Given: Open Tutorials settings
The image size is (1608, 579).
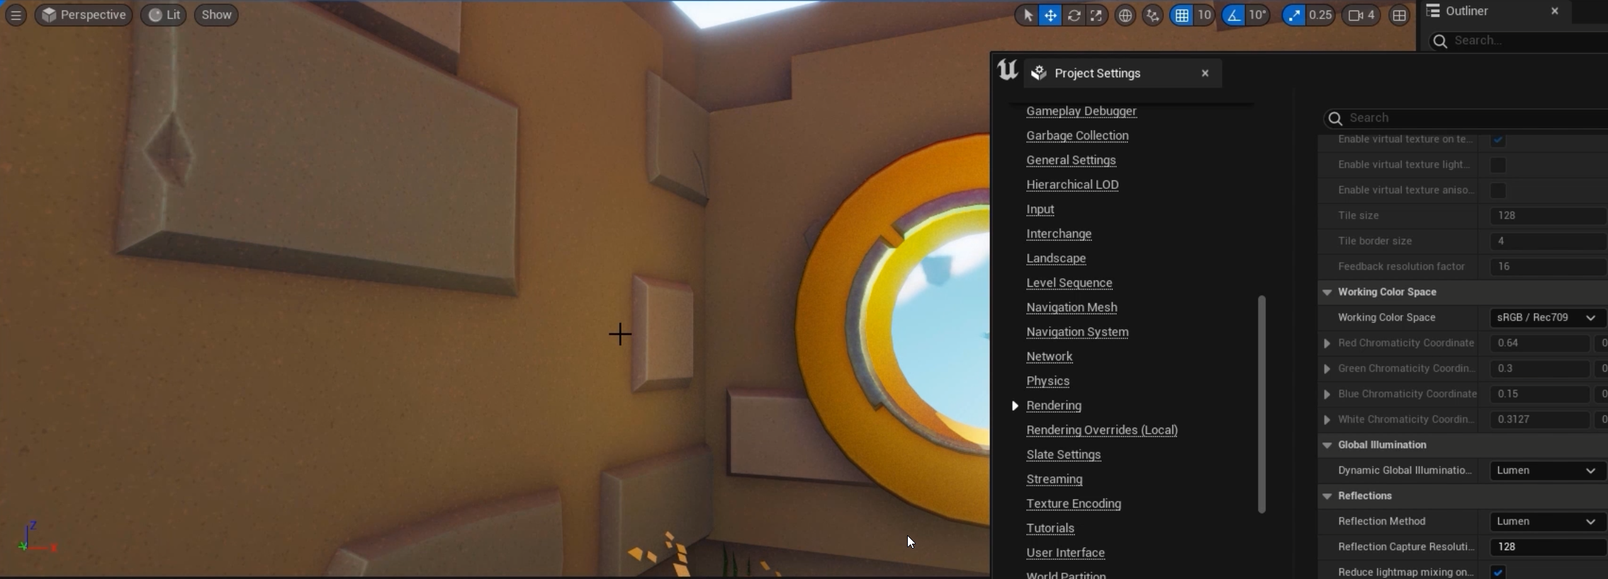Looking at the screenshot, I should (x=1050, y=528).
